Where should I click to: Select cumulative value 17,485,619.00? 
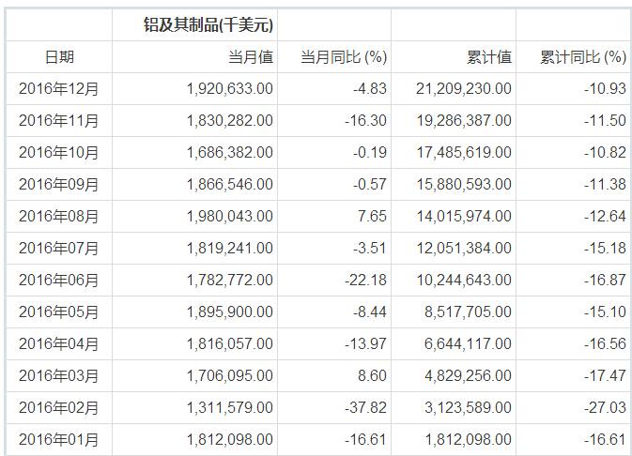point(464,152)
